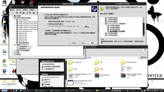Click 下一步(N) next button in wizard
The height and width of the screenshot is (92, 164).
coord(82,43)
